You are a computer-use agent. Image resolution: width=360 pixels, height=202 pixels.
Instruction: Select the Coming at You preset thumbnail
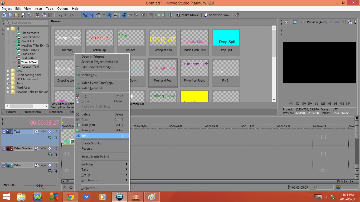[163, 42]
